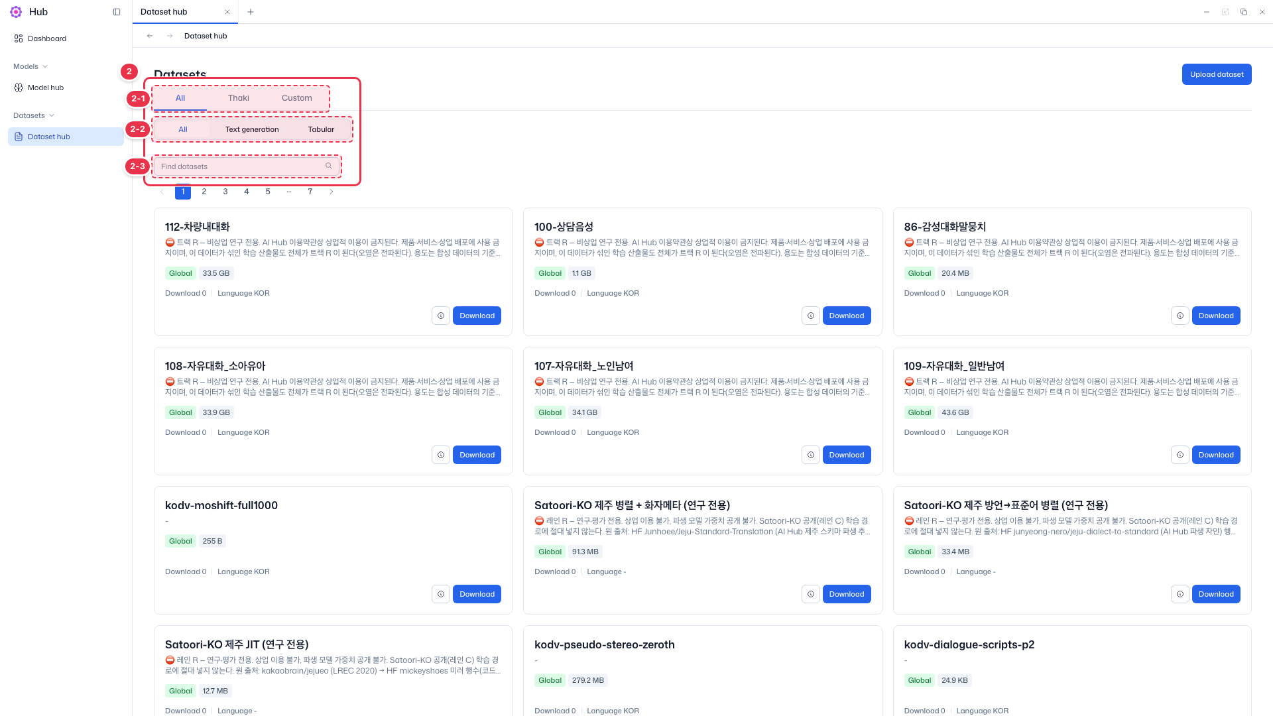Show info for kodv-moshift-full1000 dataset
Viewport: 1273px width, 716px height.
441,594
